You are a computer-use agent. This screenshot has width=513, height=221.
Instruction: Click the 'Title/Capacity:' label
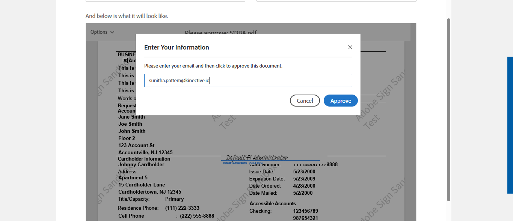134,199
